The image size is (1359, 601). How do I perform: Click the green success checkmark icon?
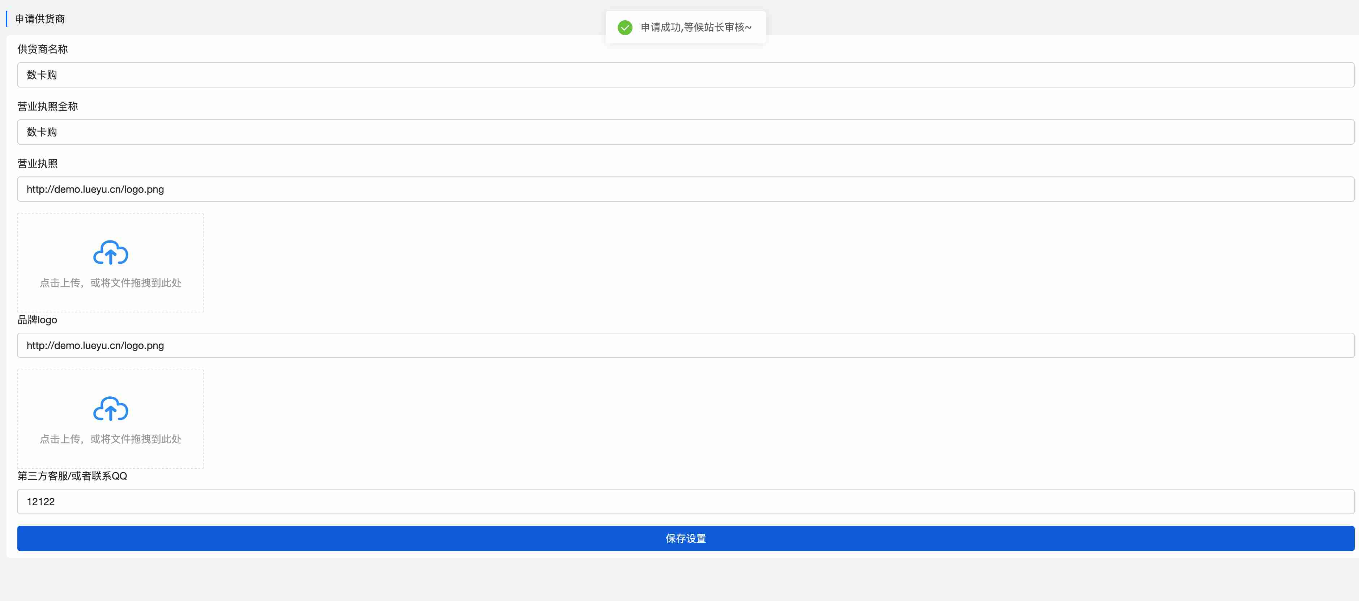(625, 27)
